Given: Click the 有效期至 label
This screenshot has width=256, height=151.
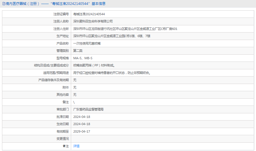Looking at the screenshot, I should [x=63, y=131].
